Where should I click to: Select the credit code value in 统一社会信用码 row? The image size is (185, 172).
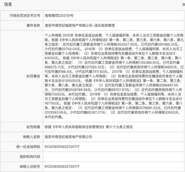pyautogui.click(x=62, y=147)
